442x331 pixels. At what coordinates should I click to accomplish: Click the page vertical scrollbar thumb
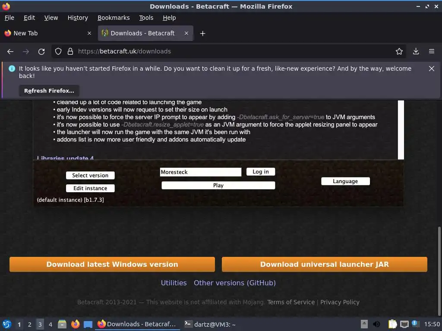pyautogui.click(x=439, y=270)
